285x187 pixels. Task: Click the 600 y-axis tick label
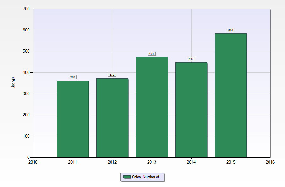tap(26, 30)
